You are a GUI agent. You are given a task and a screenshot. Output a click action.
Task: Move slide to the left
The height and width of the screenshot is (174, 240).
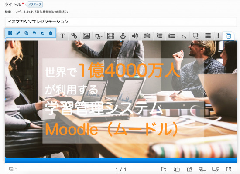[202, 169]
